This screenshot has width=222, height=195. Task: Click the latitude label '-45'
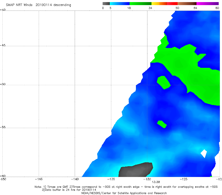[3, 45]
